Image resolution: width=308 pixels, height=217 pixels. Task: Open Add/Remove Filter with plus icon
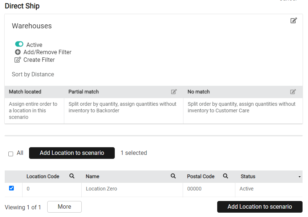click(x=17, y=52)
